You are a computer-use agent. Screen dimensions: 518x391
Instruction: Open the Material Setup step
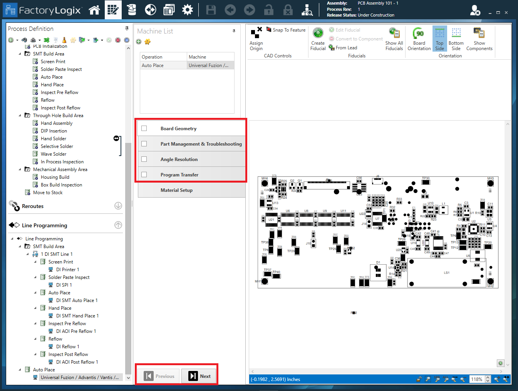pyautogui.click(x=176, y=190)
